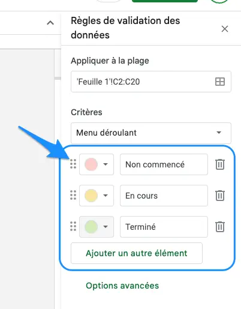Remove the 'Terminé' item using trash icon
241x309 pixels.
220,227
